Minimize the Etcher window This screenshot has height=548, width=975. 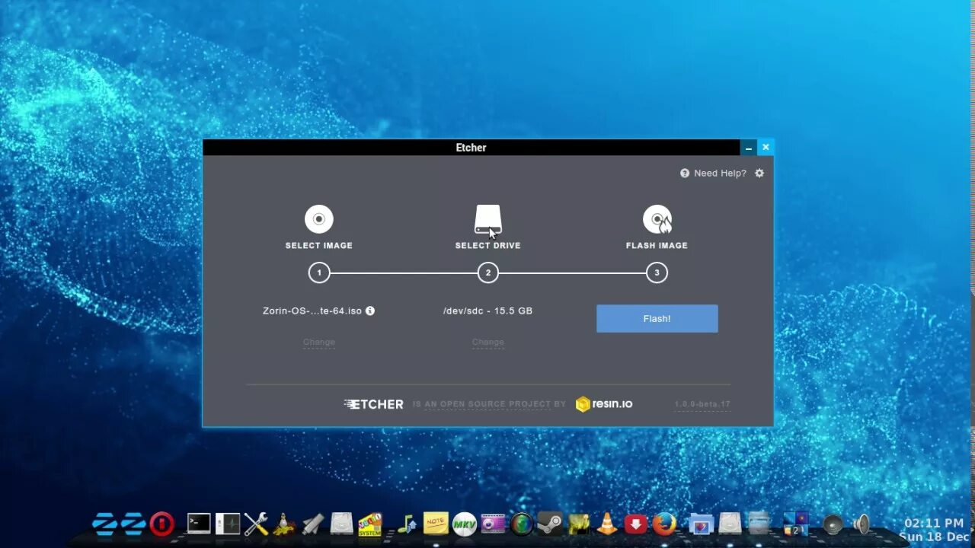point(749,148)
